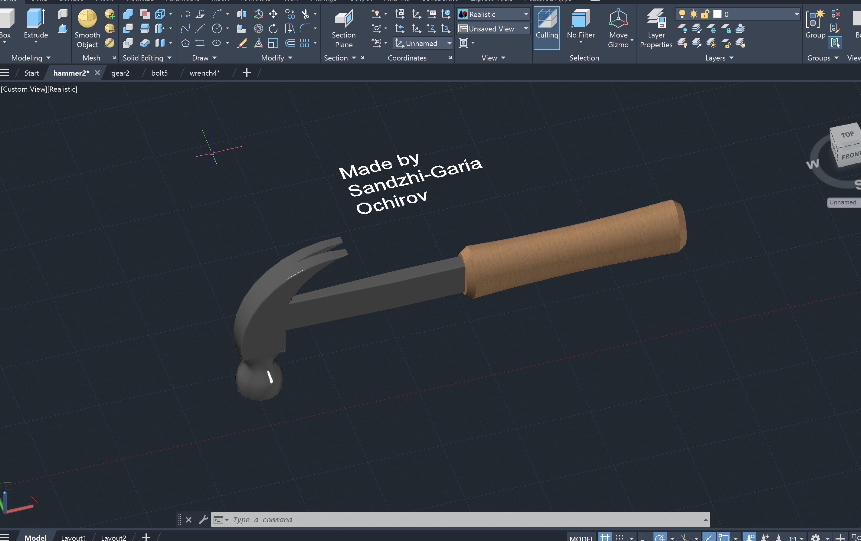The height and width of the screenshot is (541, 861).
Task: Select the Spline draw tool
Action: [x=185, y=29]
